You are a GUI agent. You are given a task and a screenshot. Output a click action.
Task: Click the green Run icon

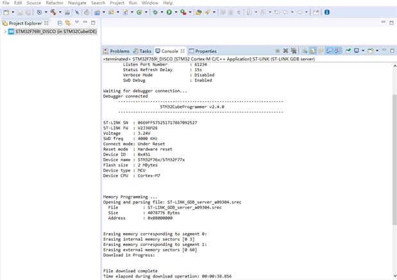tap(169, 12)
